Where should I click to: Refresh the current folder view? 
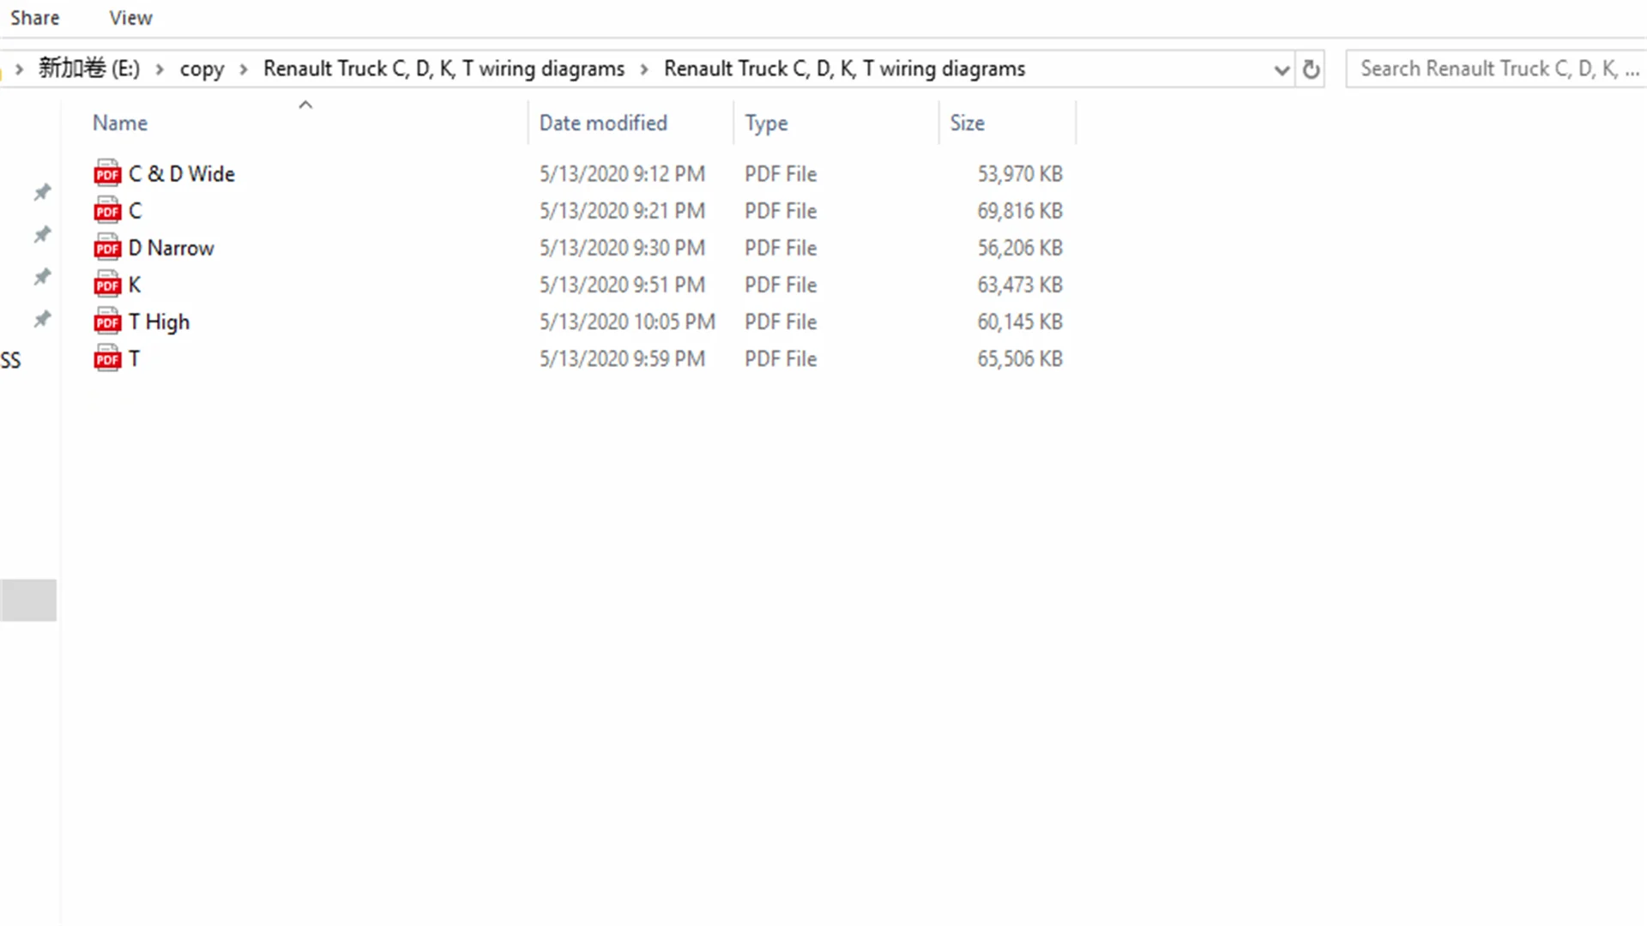(1311, 69)
